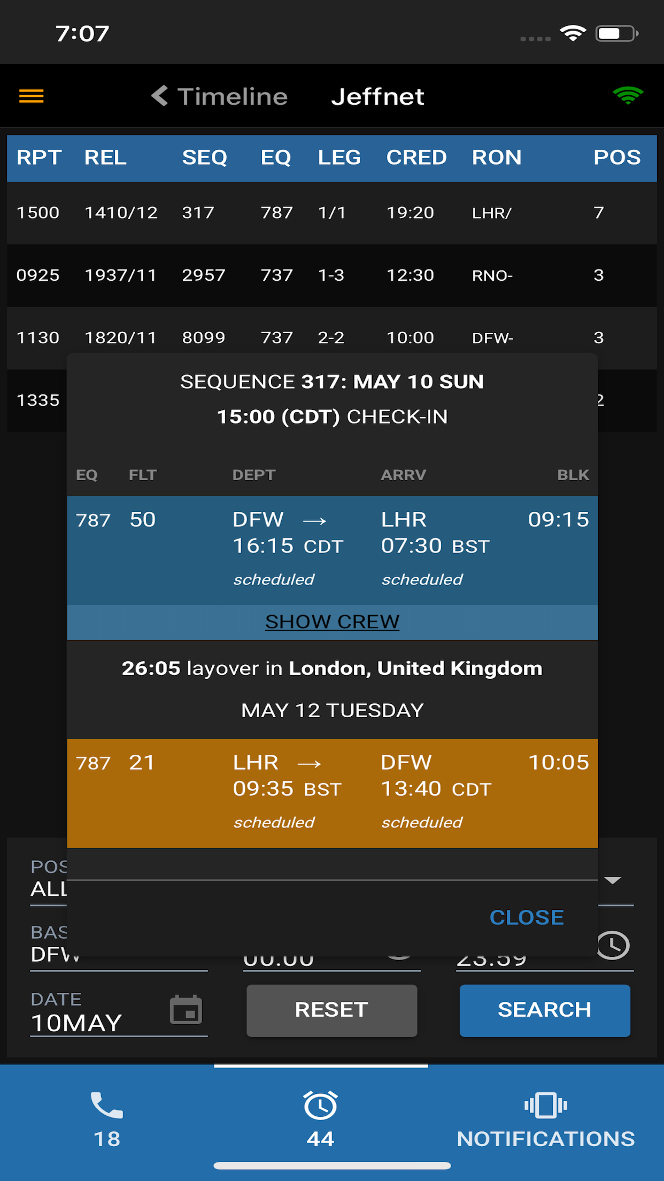This screenshot has width=664, height=1181.
Task: Open sequence 317 row in table
Action: tap(331, 213)
